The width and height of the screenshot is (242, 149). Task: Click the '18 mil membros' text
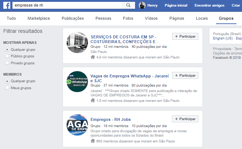pyautogui.click(x=116, y=126)
